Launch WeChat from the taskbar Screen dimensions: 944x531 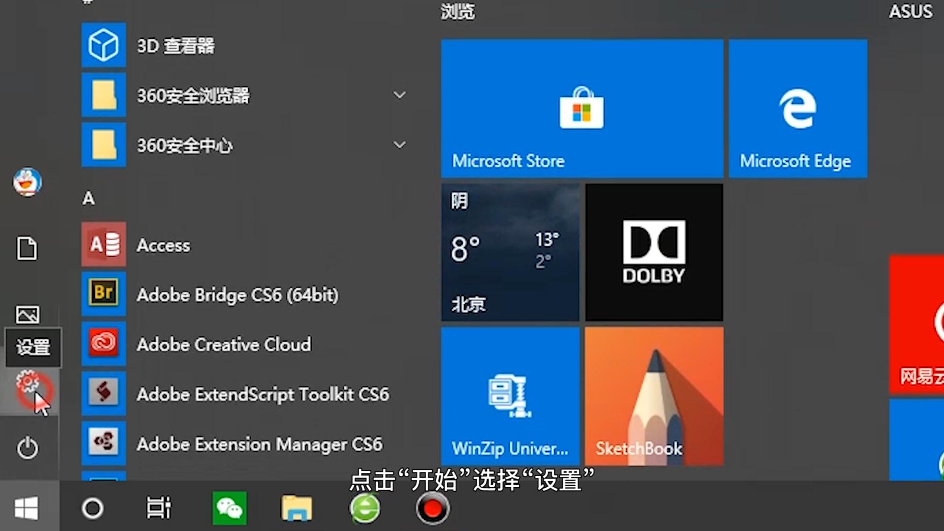point(230,508)
